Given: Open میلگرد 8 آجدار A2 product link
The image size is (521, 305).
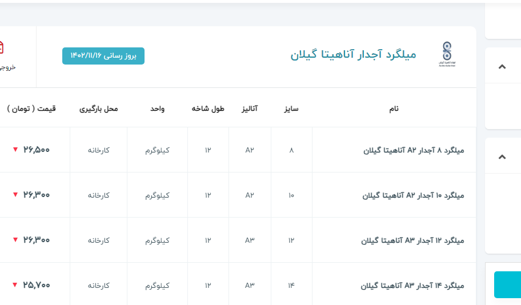Looking at the screenshot, I should coord(414,150).
